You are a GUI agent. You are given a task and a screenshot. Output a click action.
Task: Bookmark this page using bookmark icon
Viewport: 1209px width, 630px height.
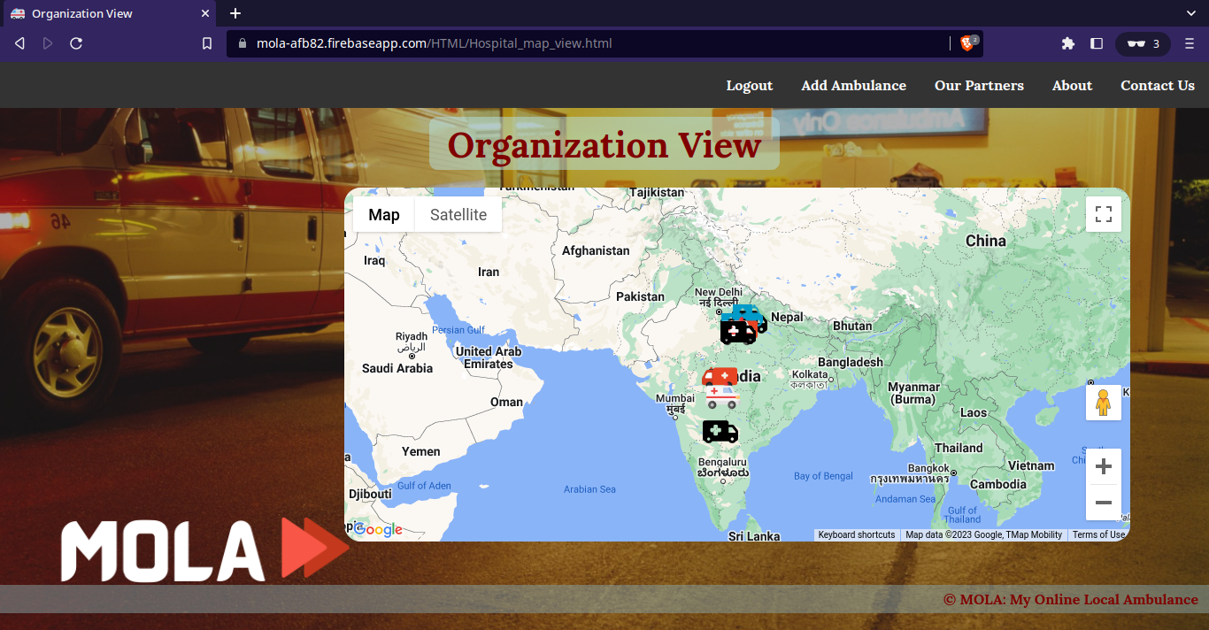pyautogui.click(x=207, y=43)
